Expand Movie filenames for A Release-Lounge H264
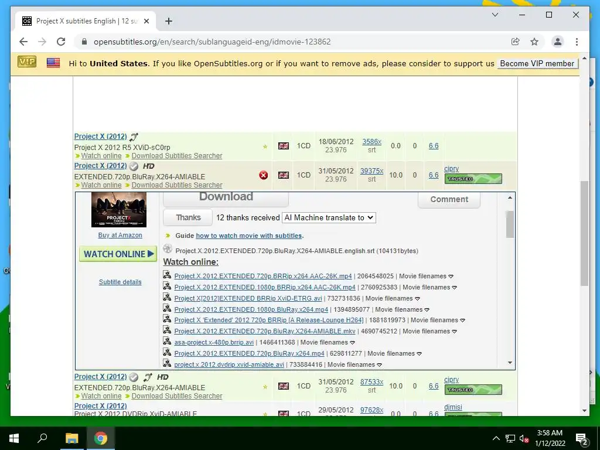Image resolution: width=600 pixels, height=450 pixels. pos(462,321)
